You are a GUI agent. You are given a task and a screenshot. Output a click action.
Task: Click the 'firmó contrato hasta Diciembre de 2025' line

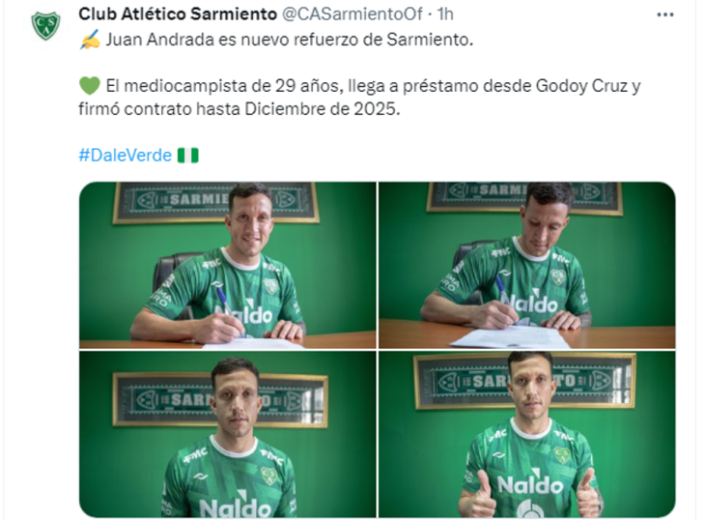[240, 109]
